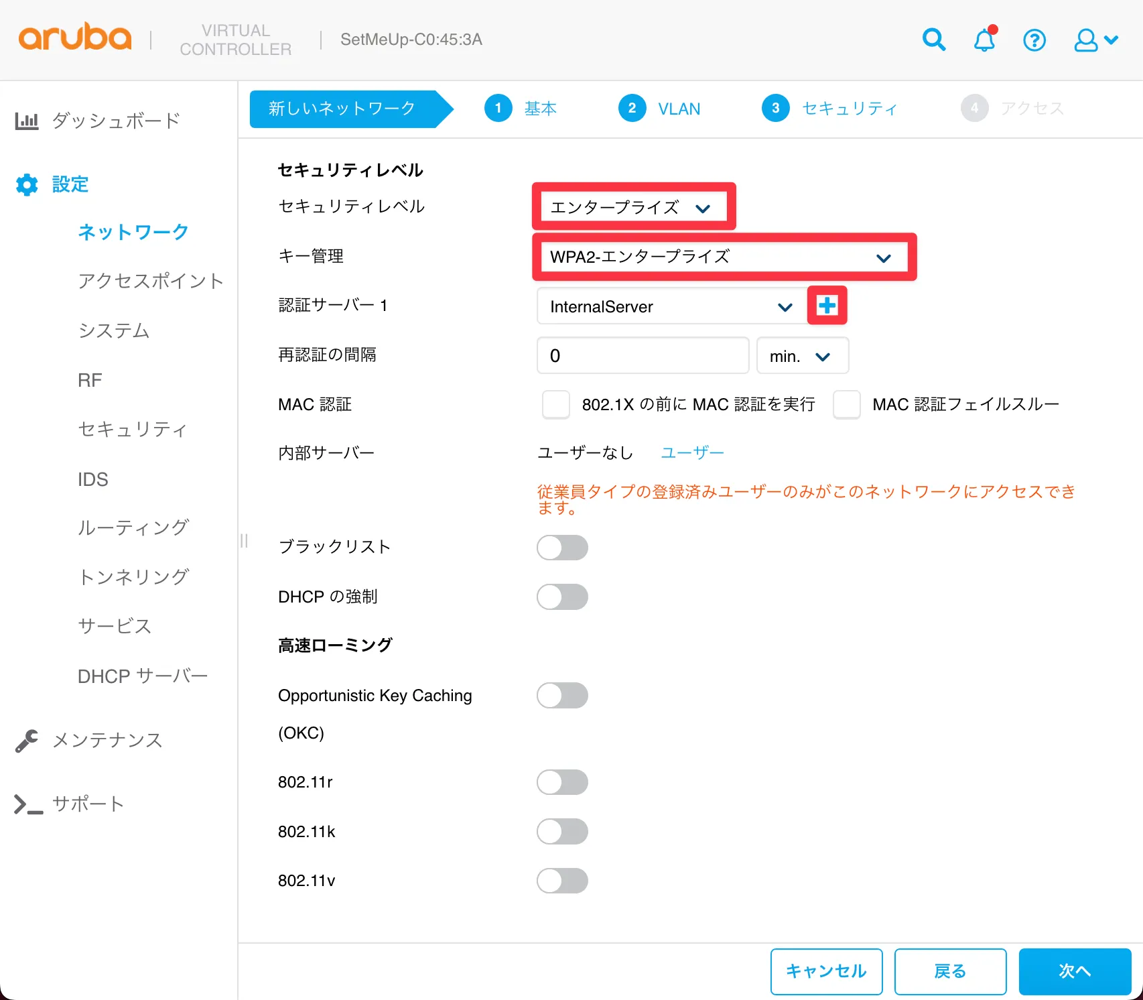1143x1000 pixels.
Task: Click the plus icon to add authentication server
Action: (x=827, y=306)
